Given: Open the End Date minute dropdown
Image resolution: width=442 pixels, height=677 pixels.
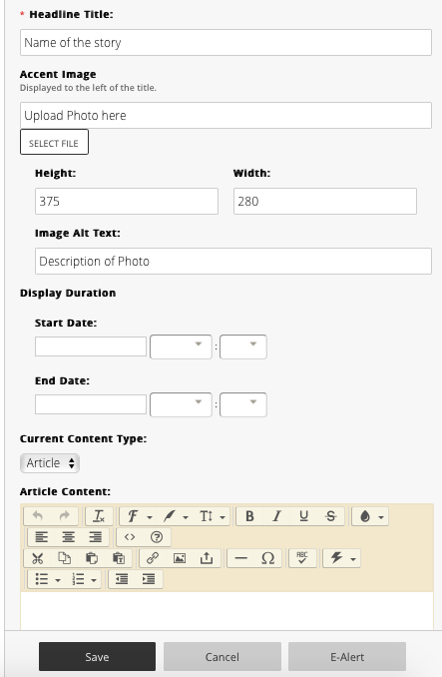Looking at the screenshot, I should click(243, 404).
